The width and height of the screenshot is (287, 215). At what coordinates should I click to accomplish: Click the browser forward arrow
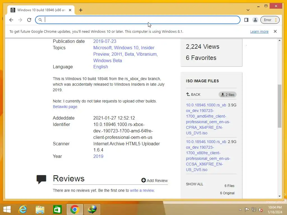[x=20, y=20]
